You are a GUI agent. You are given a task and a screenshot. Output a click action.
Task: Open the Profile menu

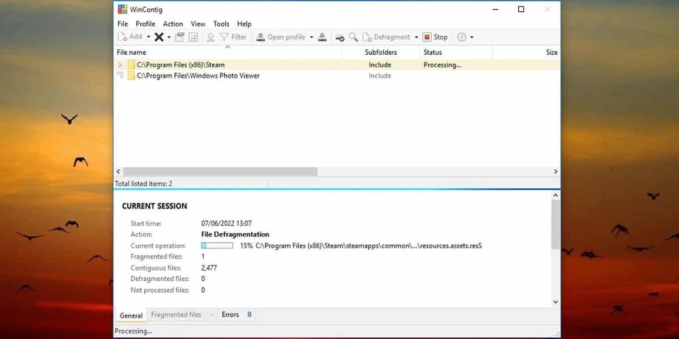pyautogui.click(x=145, y=24)
